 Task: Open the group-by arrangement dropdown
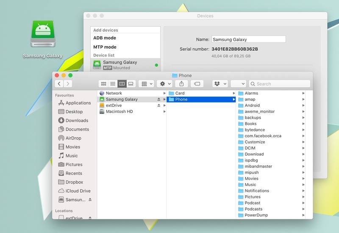pyautogui.click(x=146, y=84)
